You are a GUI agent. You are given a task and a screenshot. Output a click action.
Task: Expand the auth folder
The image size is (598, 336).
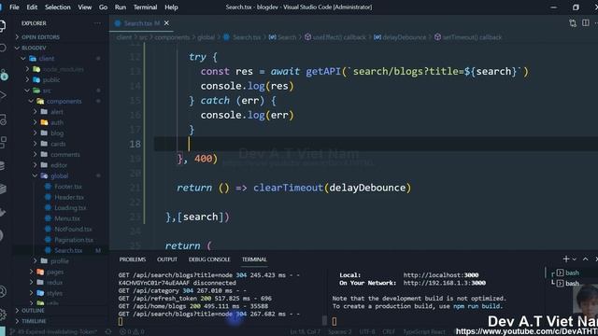[x=57, y=122]
